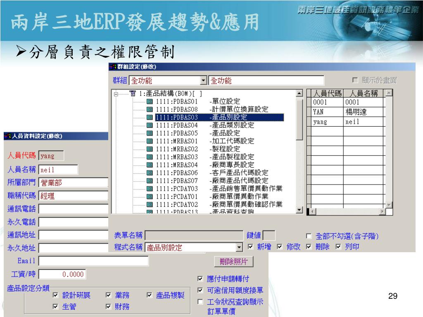
Task: Open the 程式名稱 產品別設定 dropdown arrow
Action: 239,248
